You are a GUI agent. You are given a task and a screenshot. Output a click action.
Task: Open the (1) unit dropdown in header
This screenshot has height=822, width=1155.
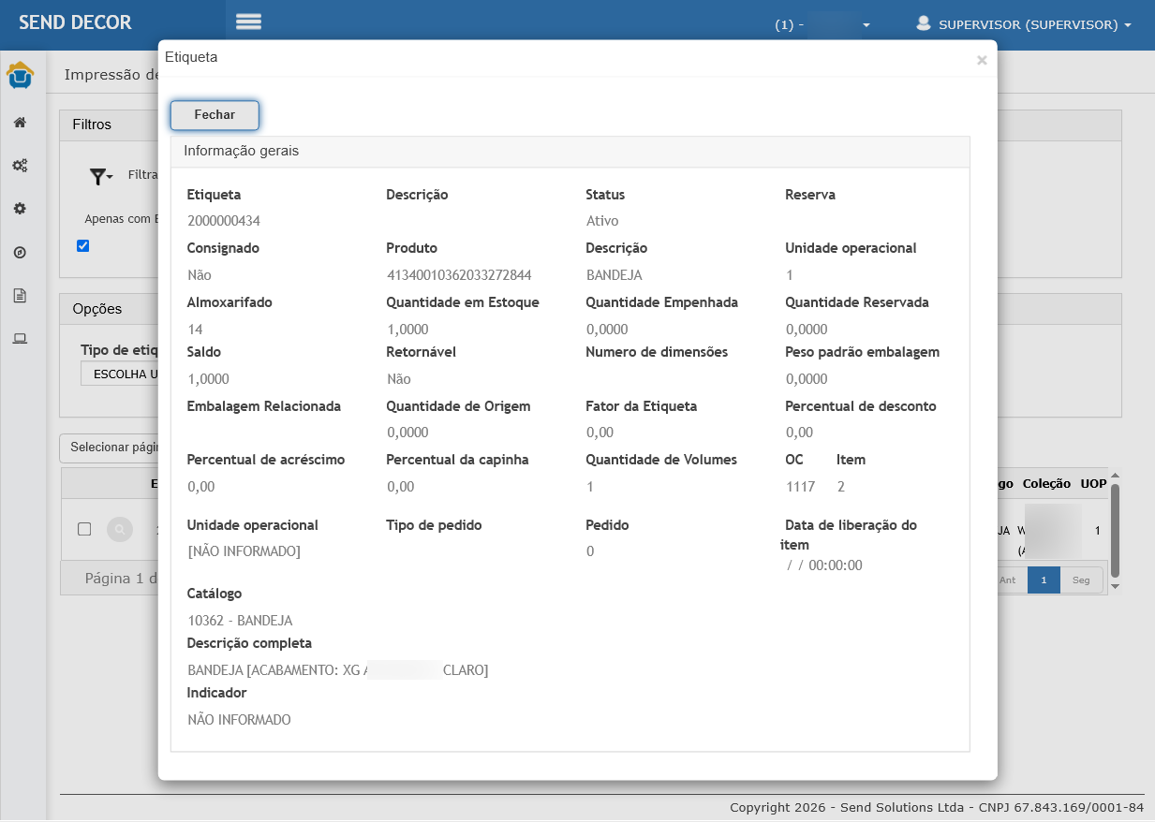tap(824, 25)
